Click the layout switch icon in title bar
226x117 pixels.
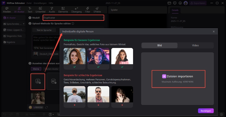169,3
